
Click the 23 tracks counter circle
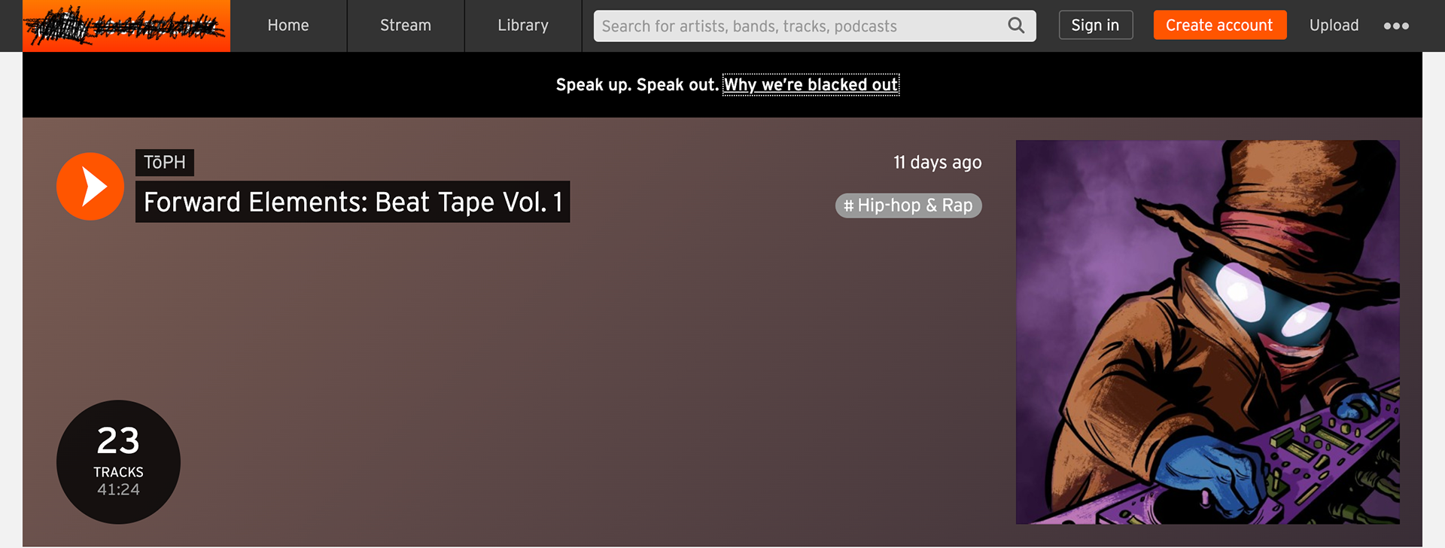click(118, 462)
